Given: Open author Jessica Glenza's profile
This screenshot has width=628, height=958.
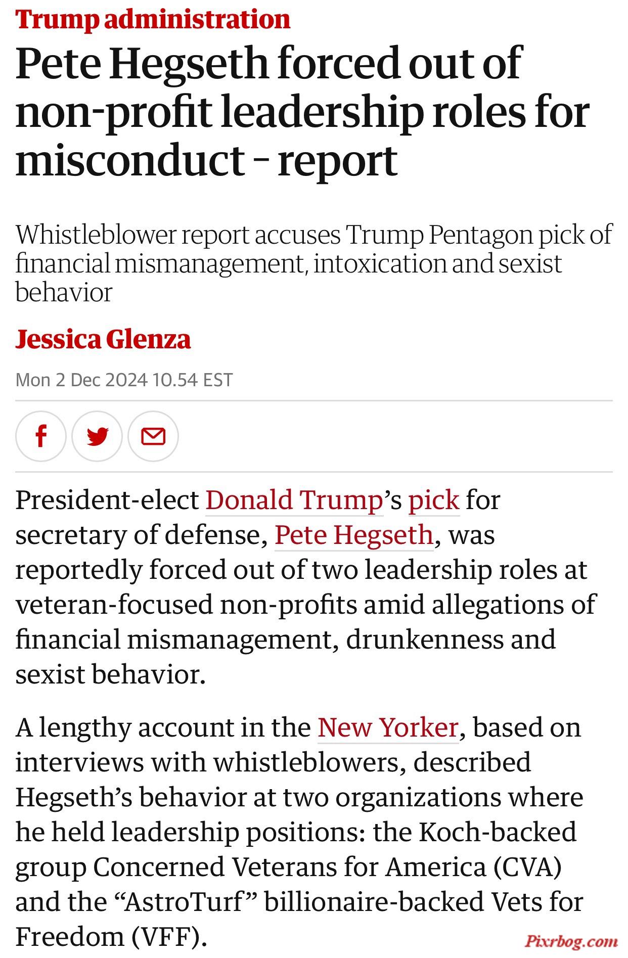Looking at the screenshot, I should [x=103, y=339].
